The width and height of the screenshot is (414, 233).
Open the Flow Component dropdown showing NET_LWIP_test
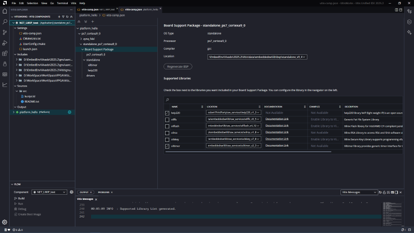[x=49, y=192]
